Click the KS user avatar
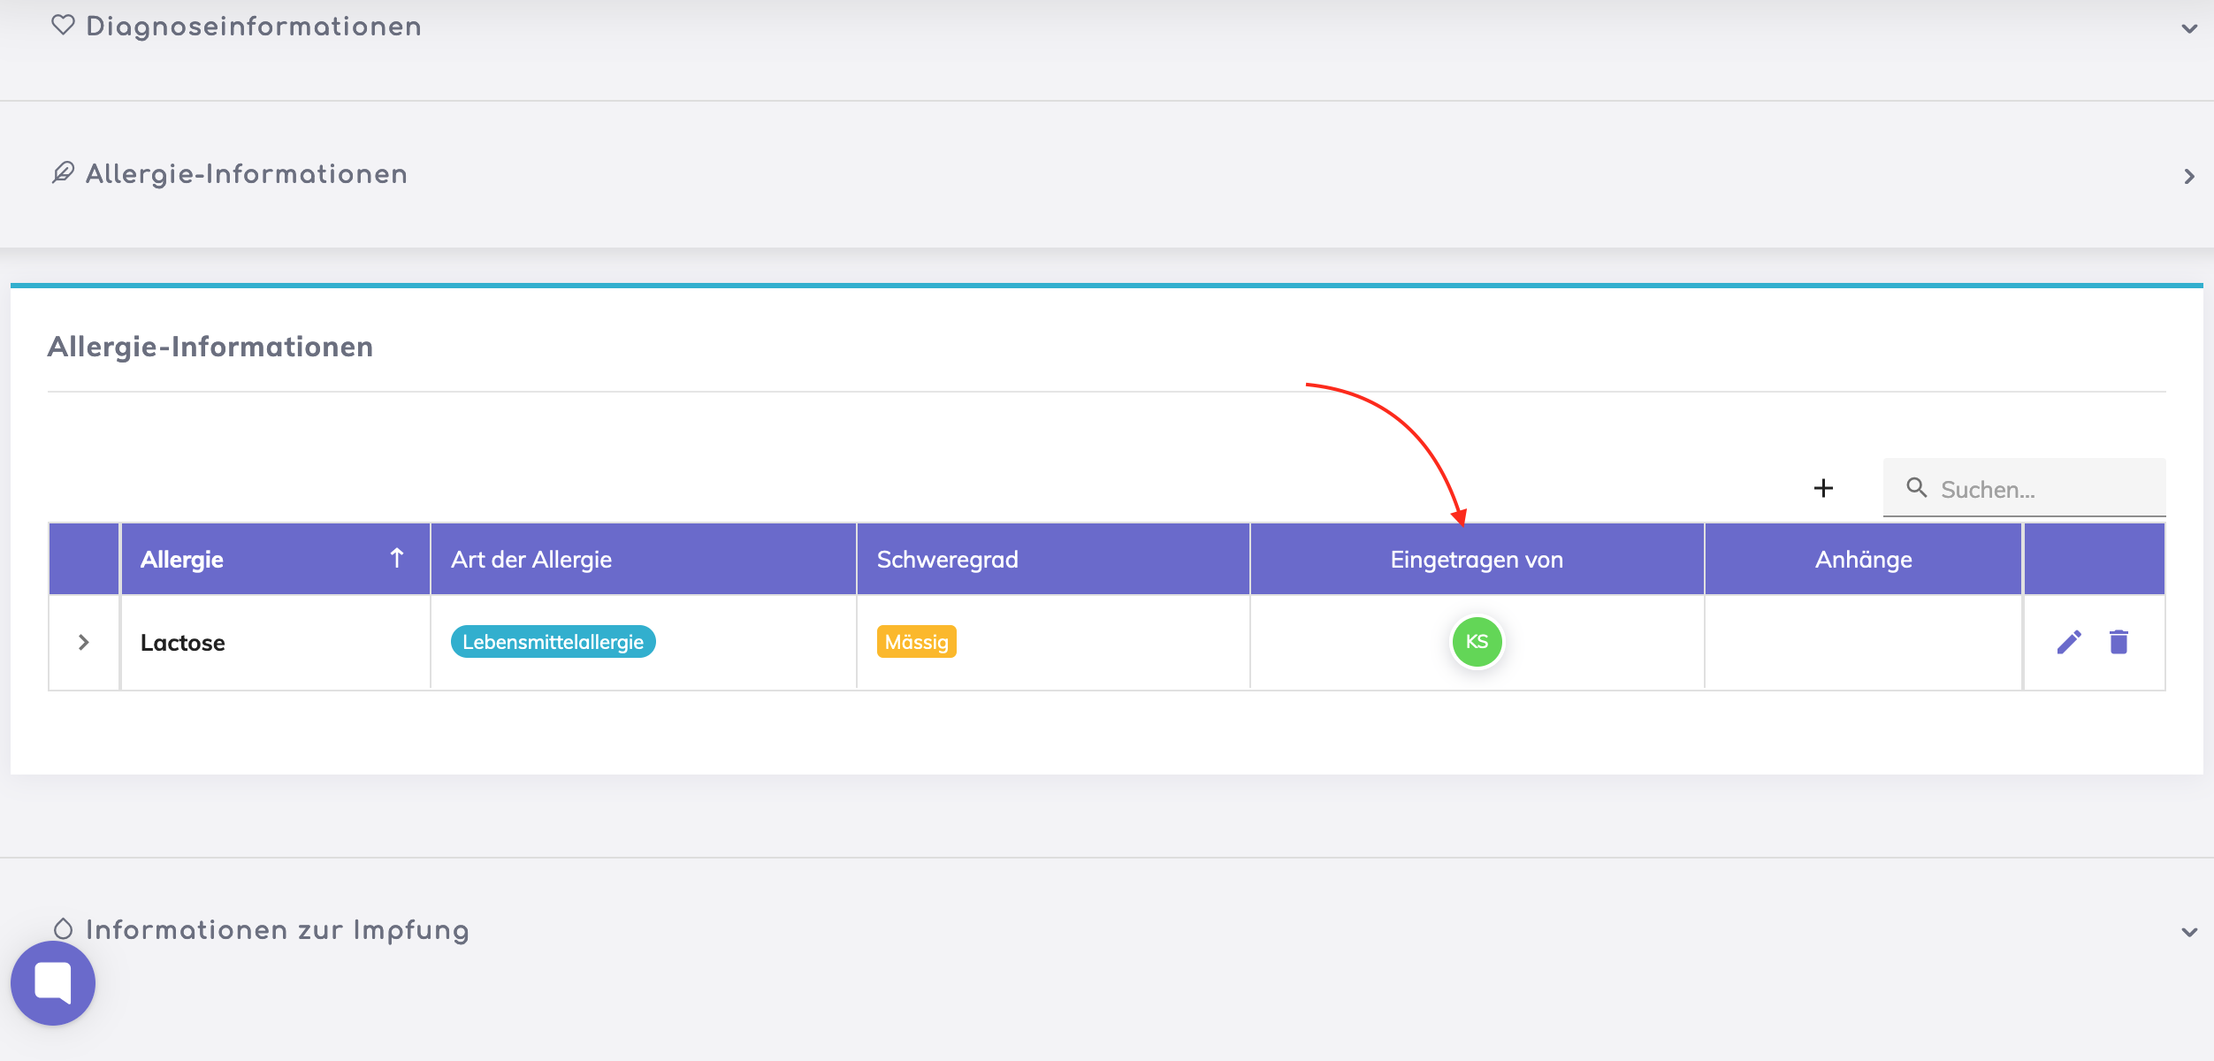Image resolution: width=2214 pixels, height=1061 pixels. (x=1477, y=642)
